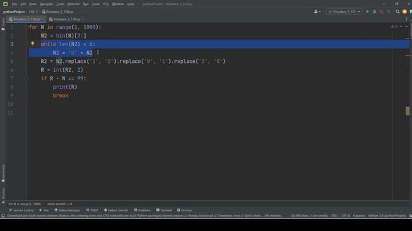Click the fold marker beside the break line
412x231 pixels.
[x=27, y=96]
